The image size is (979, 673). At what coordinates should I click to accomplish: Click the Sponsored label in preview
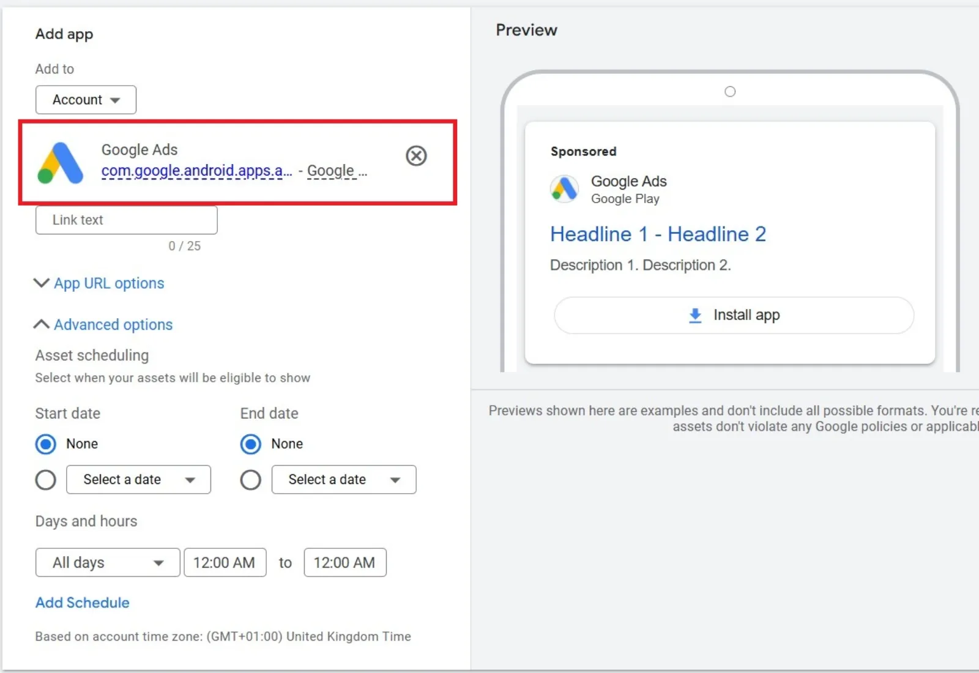(584, 151)
